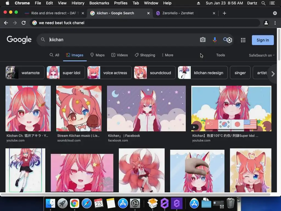Screen dimensions: 281x211
Task: Switch to the Maps results tab
Action: tap(97, 55)
